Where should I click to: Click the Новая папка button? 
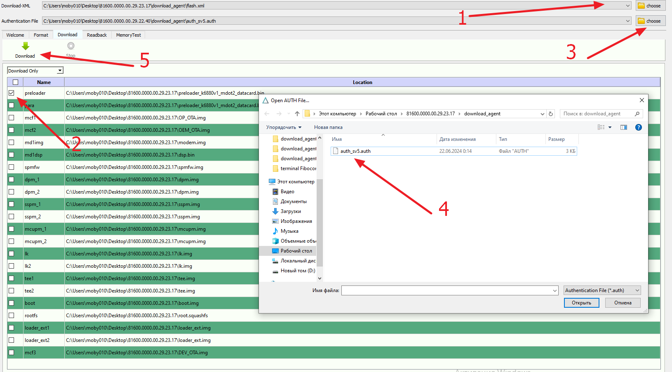pyautogui.click(x=328, y=127)
